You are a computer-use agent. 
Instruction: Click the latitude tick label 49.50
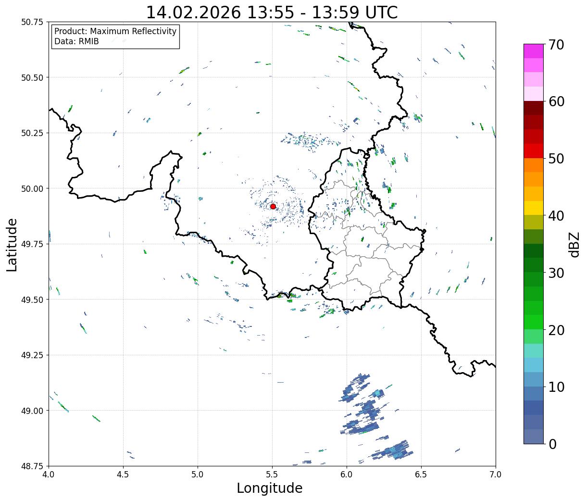coord(32,300)
